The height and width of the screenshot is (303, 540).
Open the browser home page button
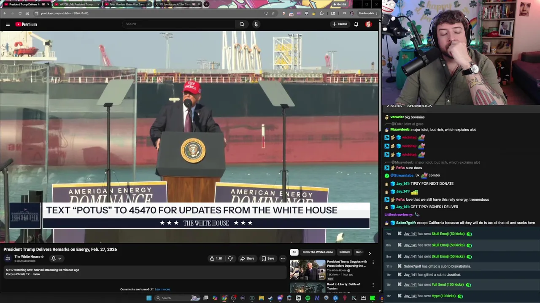(x=27, y=13)
